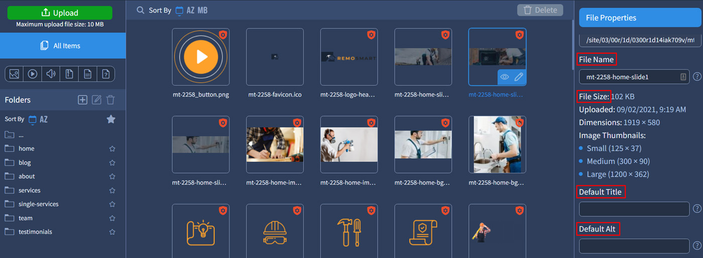Toggle favorite star for home folder
The image size is (703, 258).
point(112,149)
